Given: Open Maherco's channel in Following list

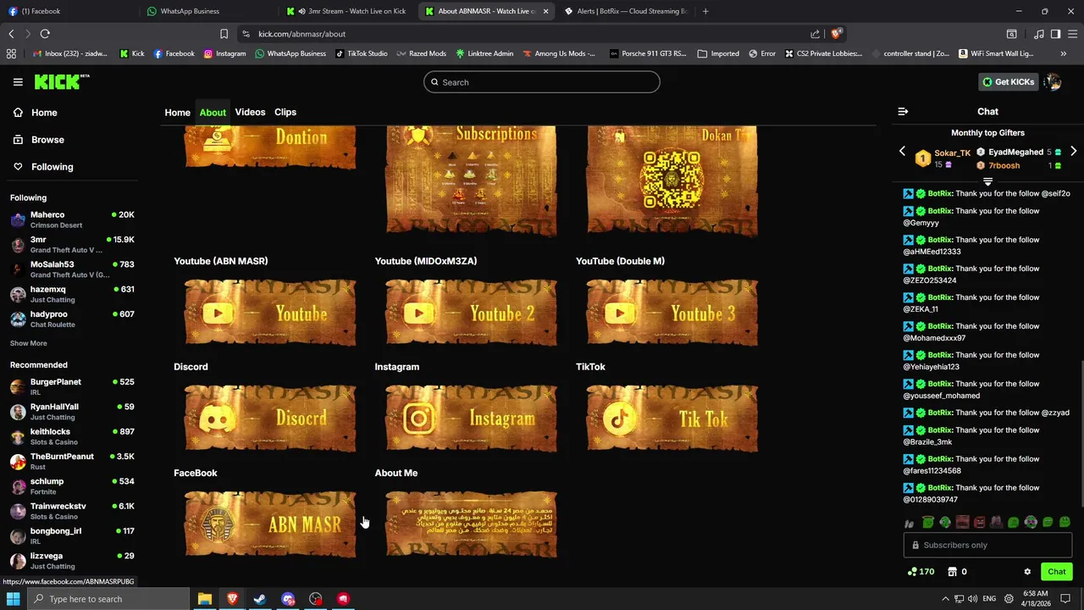Looking at the screenshot, I should (72, 219).
